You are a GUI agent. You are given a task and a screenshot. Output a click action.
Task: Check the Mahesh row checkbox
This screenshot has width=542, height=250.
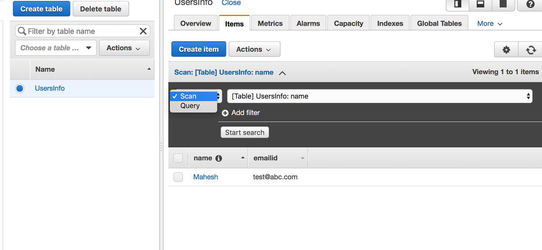(178, 177)
